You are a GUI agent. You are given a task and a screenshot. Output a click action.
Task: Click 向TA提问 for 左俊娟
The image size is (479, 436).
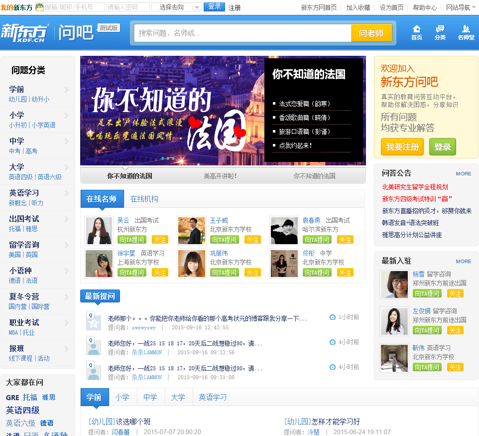(x=427, y=330)
